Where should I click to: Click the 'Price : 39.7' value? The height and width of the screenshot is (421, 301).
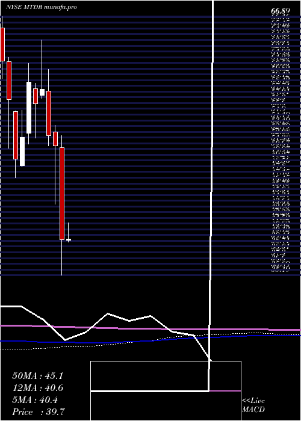click(39, 412)
